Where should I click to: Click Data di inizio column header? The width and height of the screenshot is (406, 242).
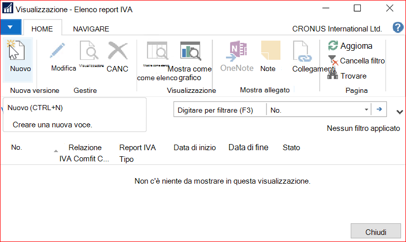click(195, 148)
